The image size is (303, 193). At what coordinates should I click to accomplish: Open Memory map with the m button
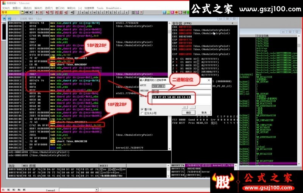tap(87, 12)
